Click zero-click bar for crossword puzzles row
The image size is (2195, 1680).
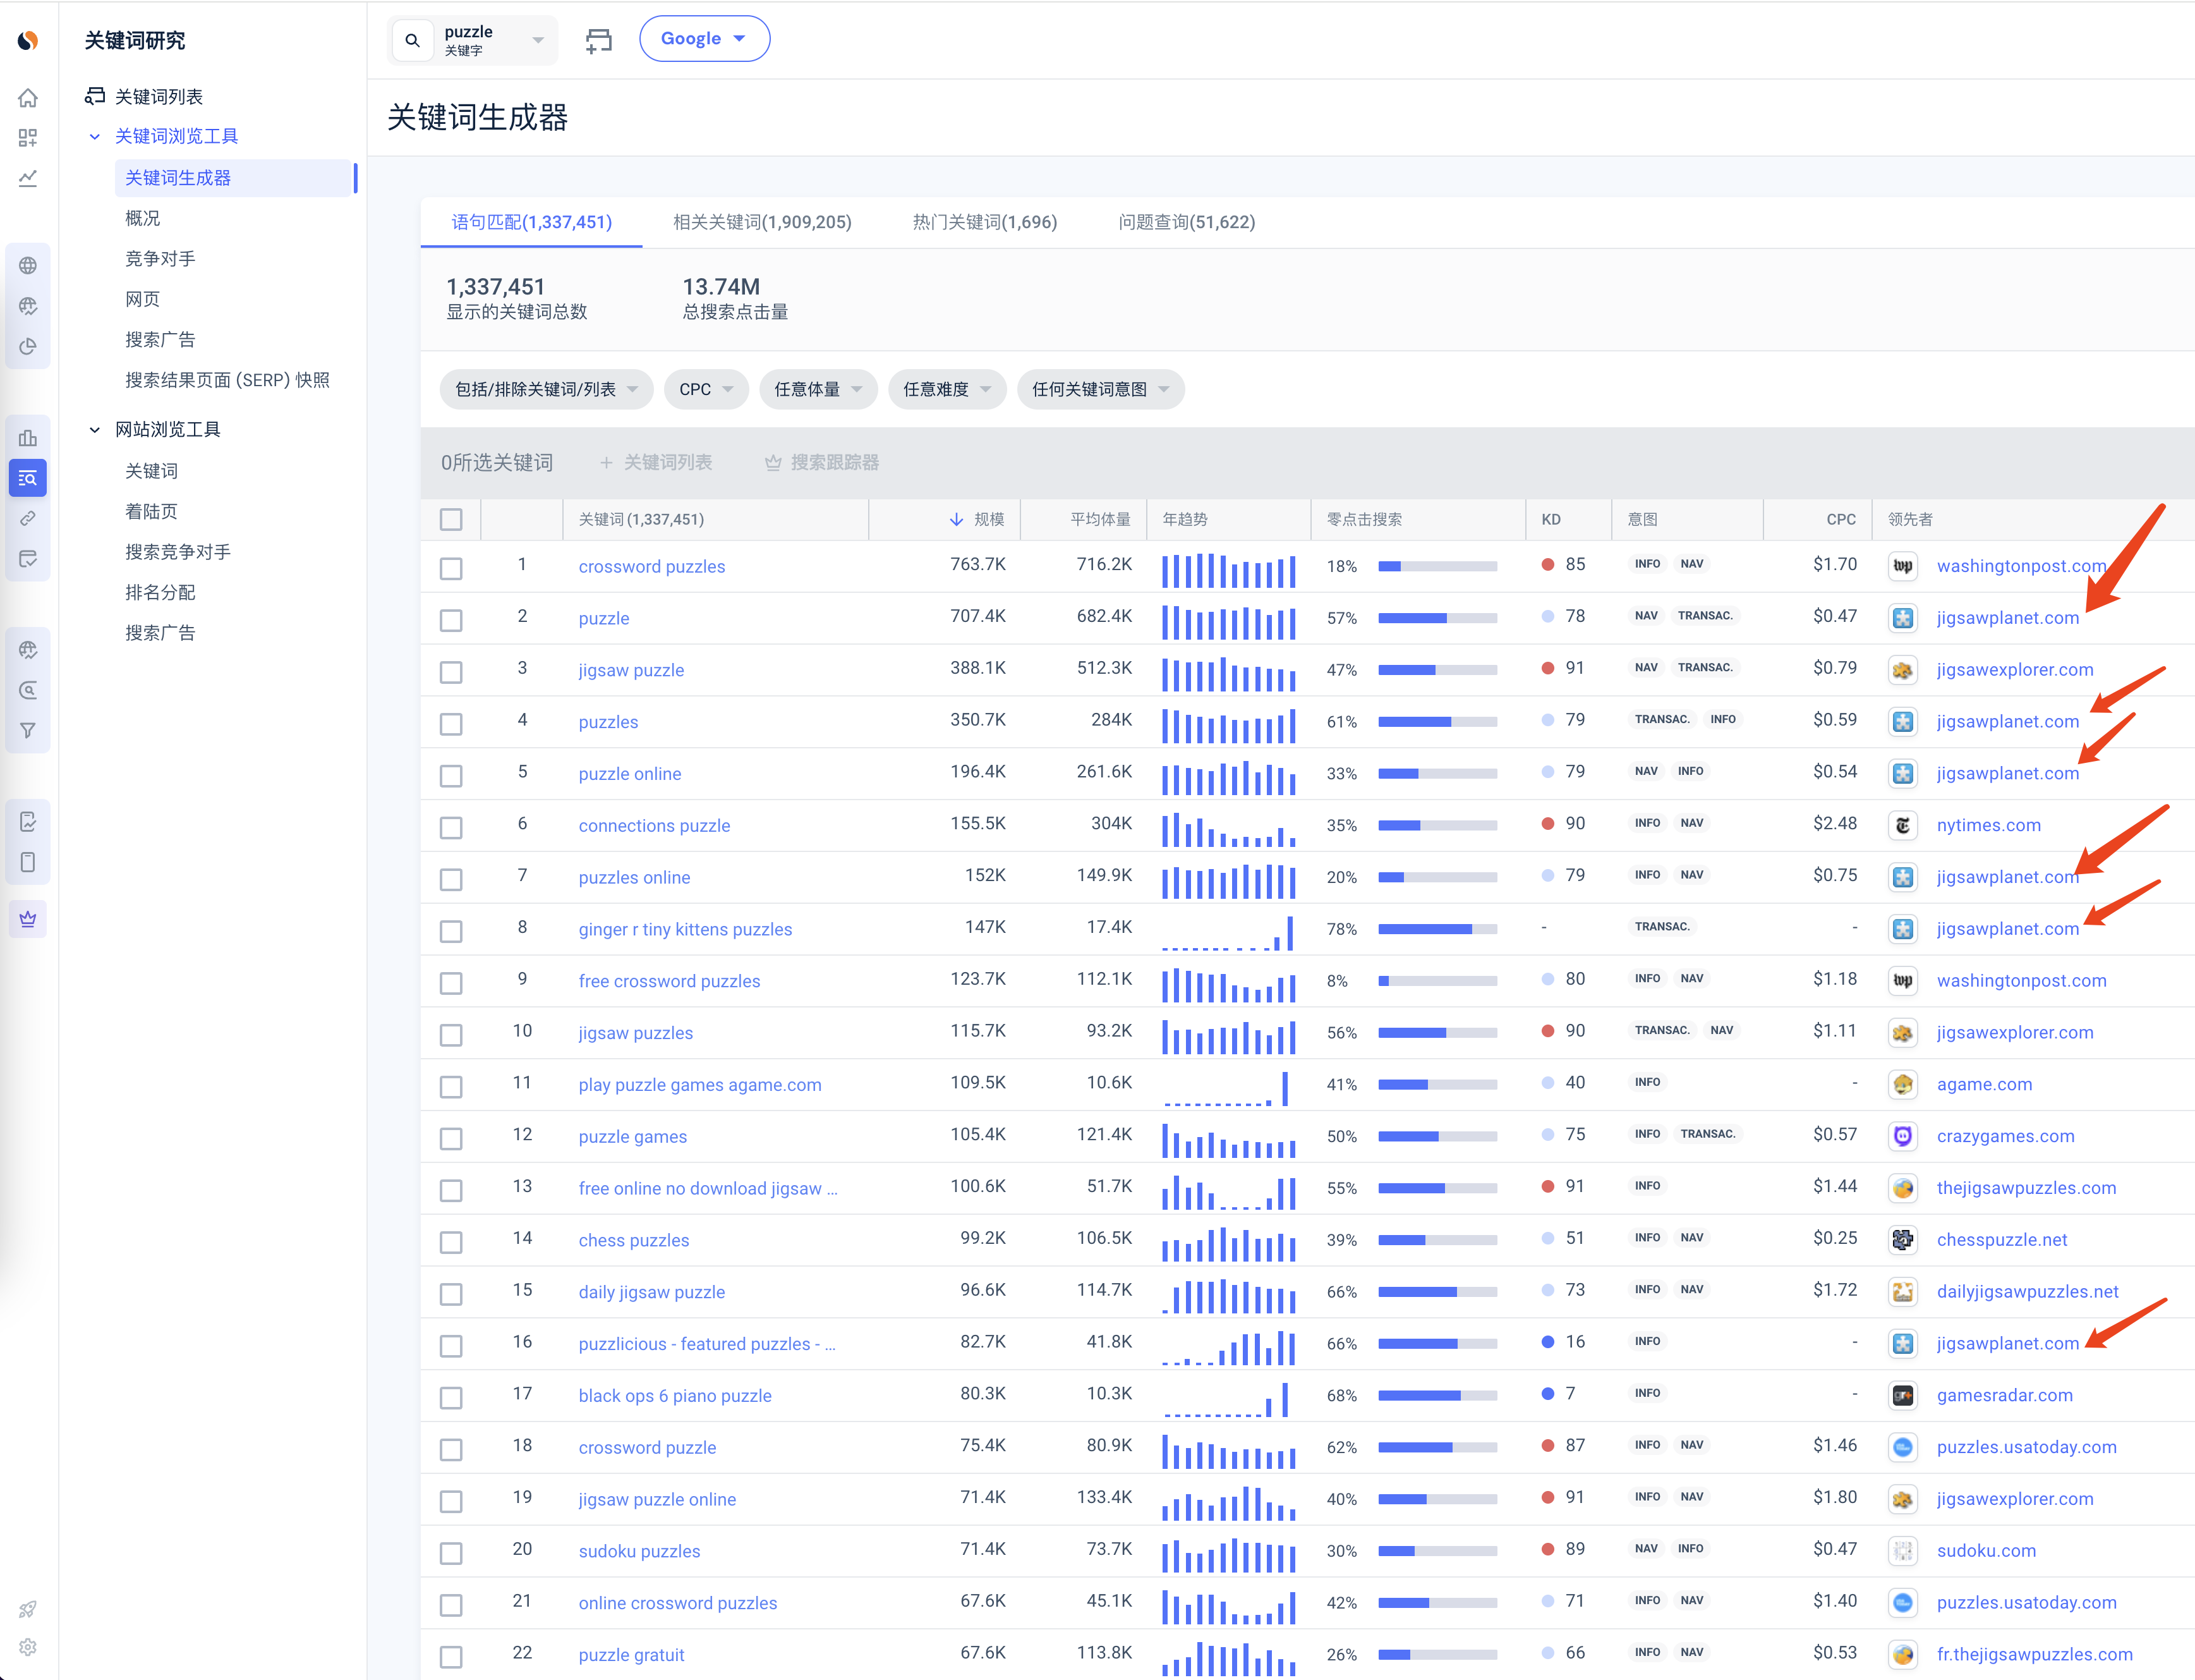point(1437,566)
